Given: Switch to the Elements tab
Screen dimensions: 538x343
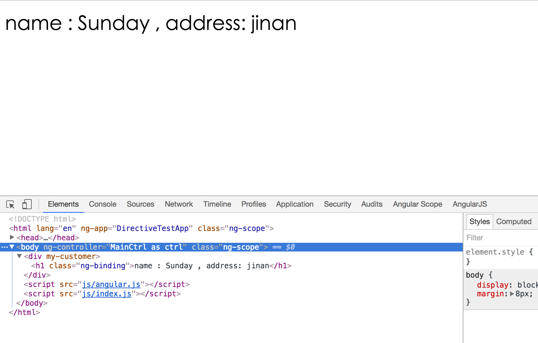Looking at the screenshot, I should tap(63, 204).
